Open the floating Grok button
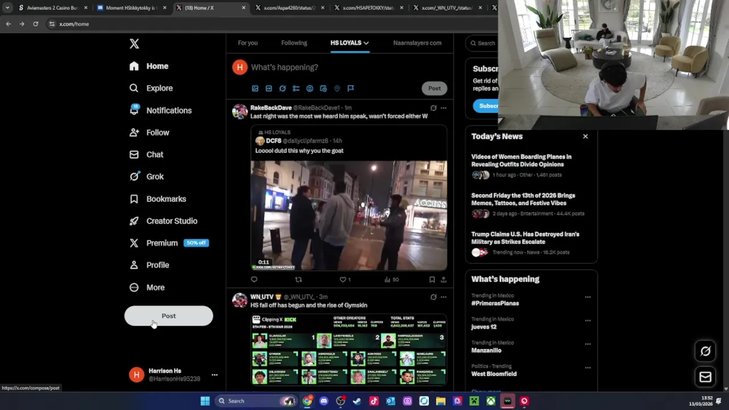The width and height of the screenshot is (729, 410). click(x=705, y=351)
